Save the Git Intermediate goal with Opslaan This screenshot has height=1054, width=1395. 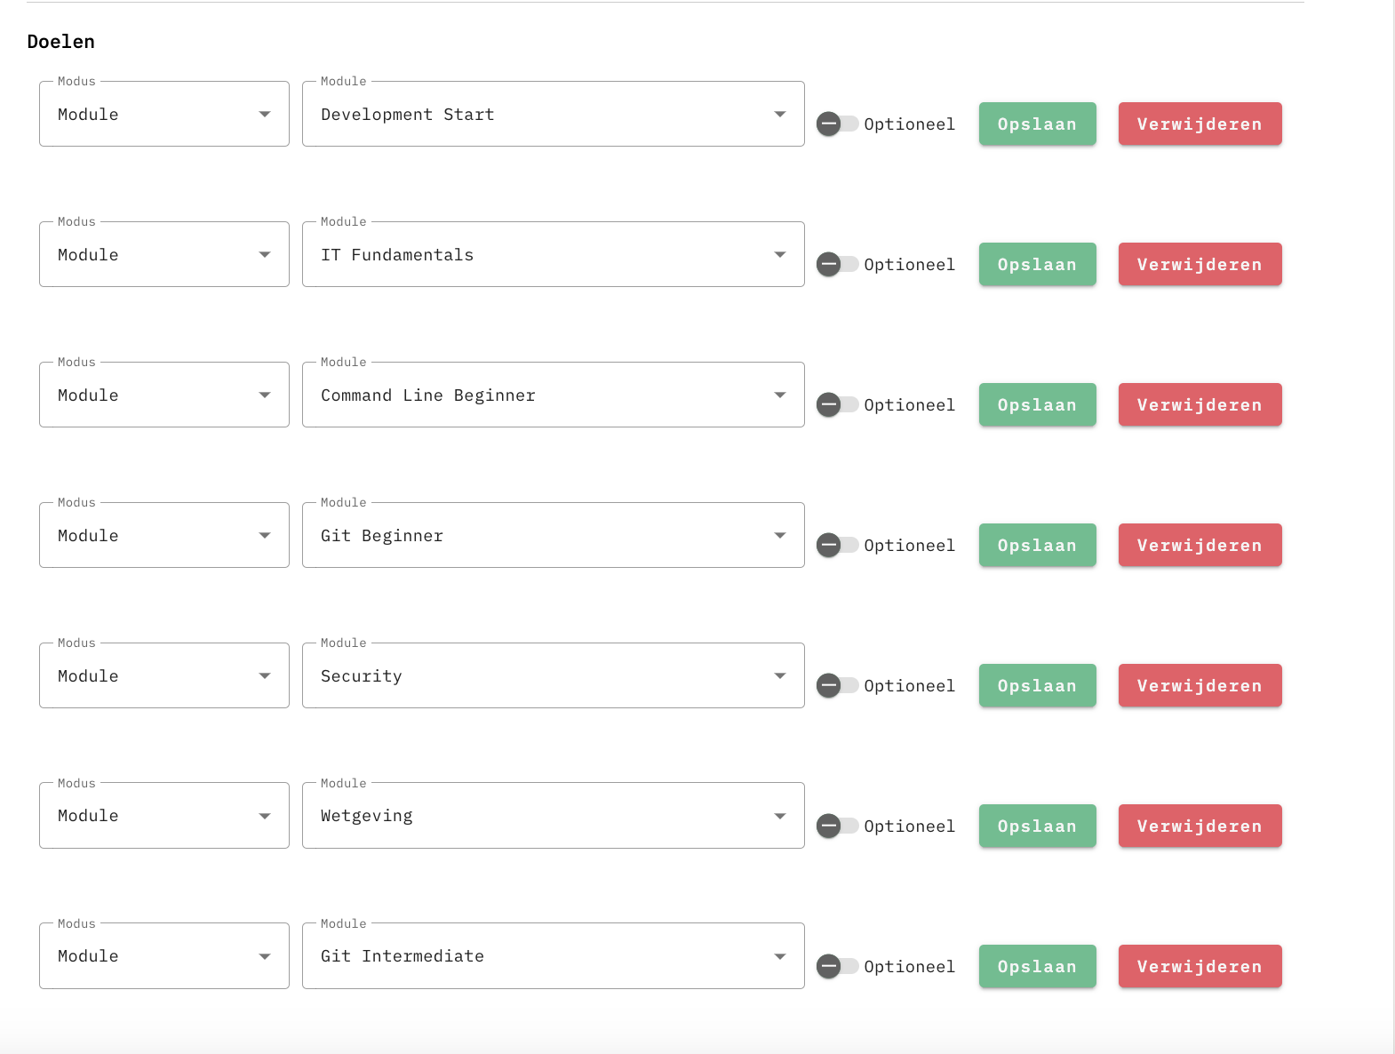(x=1038, y=966)
